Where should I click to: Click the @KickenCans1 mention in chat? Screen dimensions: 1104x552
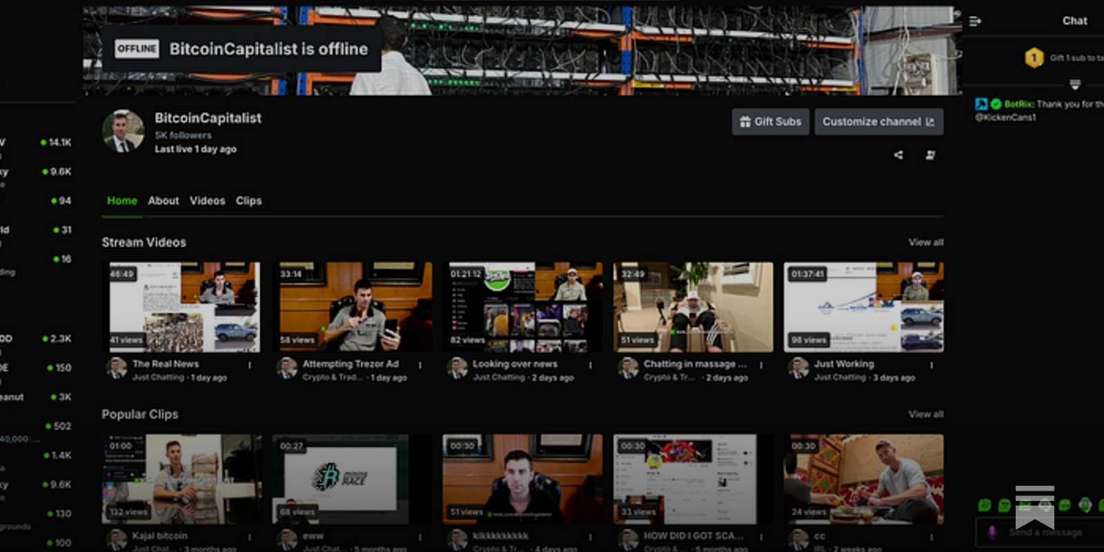(x=1005, y=117)
